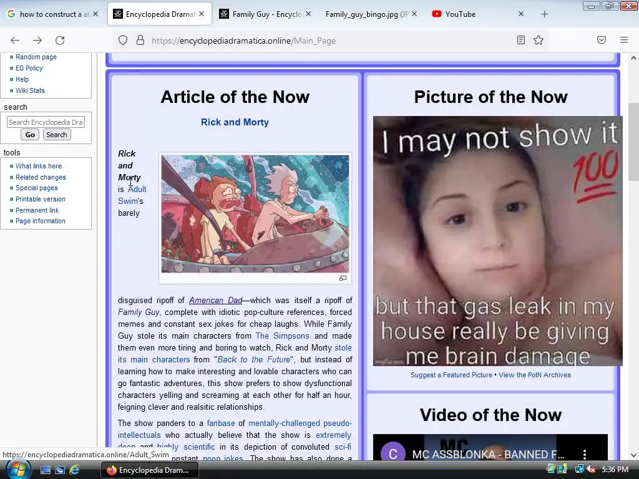Close the Family Guy tab
The image size is (639, 479).
(308, 14)
